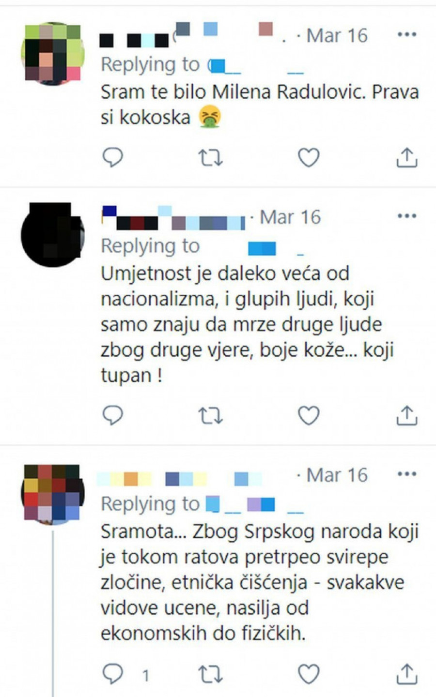
Task: Retweet the 'Prava si kokoska' tweet
Action: pyautogui.click(x=211, y=158)
